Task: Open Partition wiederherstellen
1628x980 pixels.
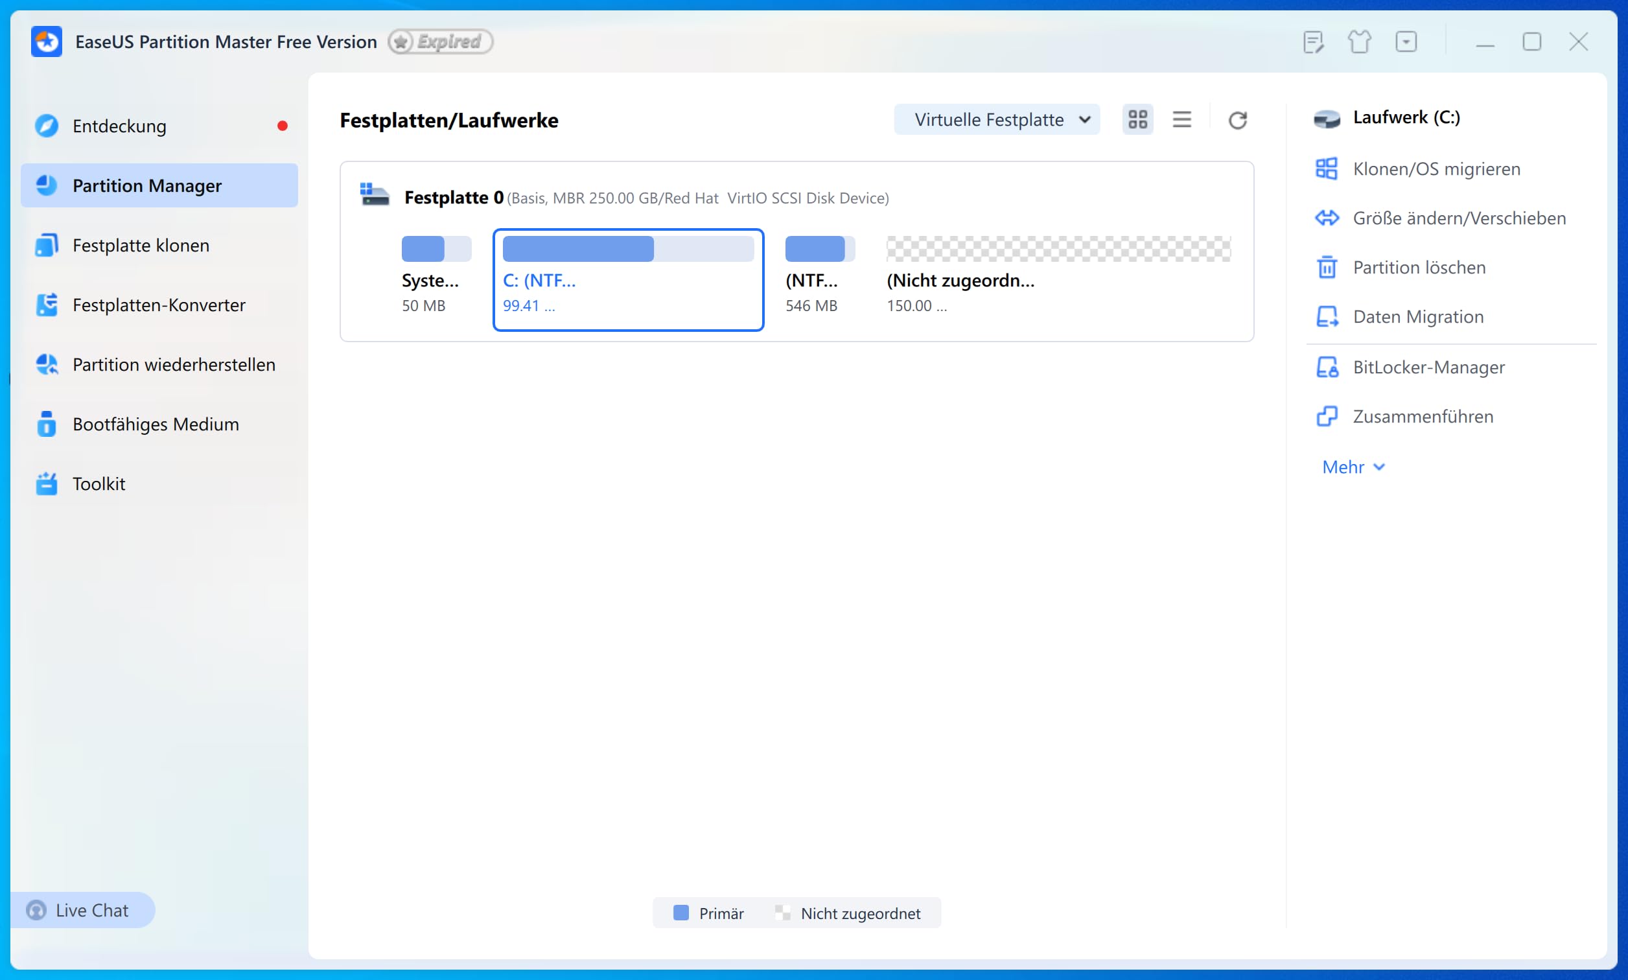Action: 159,364
